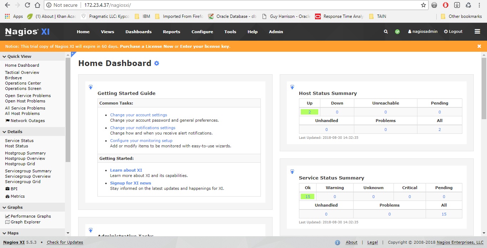Viewport: 487px width, 248px height.
Task: Open the Help menu
Action: [253, 32]
